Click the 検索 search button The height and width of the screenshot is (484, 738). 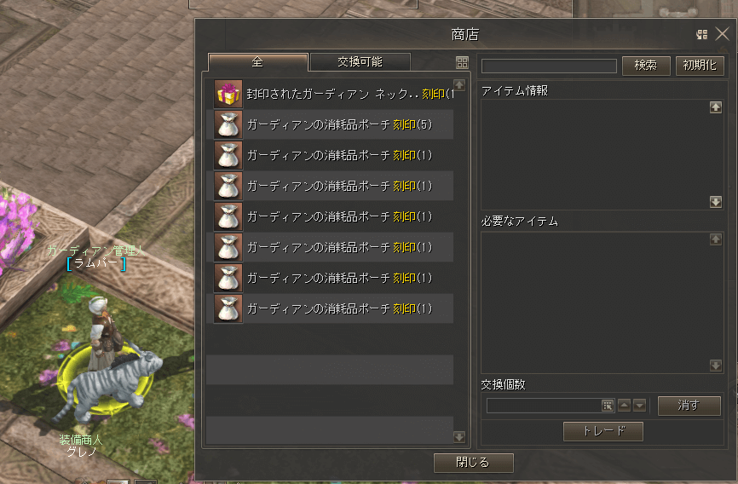pos(646,66)
